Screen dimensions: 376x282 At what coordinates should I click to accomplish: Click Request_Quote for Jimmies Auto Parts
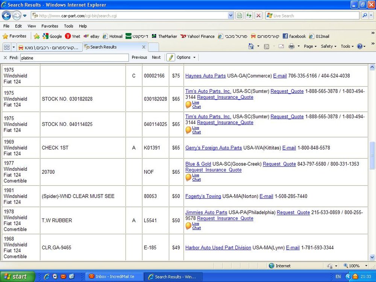293,212
